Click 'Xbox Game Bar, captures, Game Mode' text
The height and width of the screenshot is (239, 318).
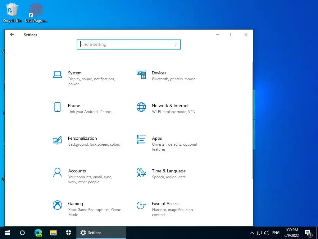[x=94, y=212]
